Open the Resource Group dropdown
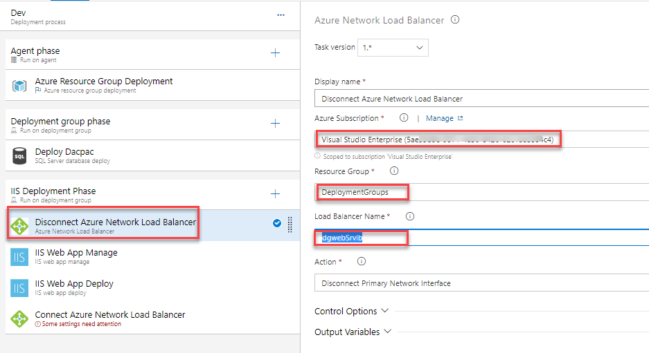This screenshot has height=353, width=649. coord(482,192)
